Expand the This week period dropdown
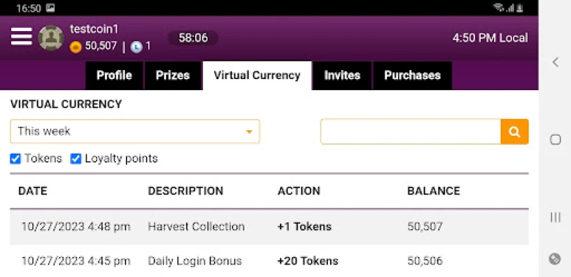This screenshot has height=277, width=571. (135, 131)
